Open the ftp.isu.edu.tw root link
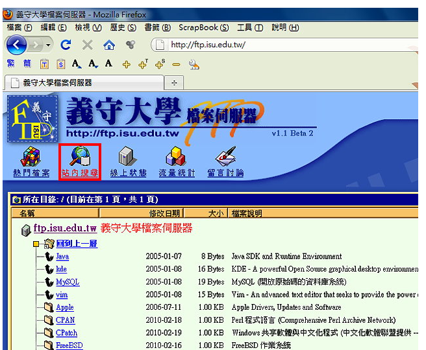Viewport: 426px width, 350px height. tap(65, 228)
